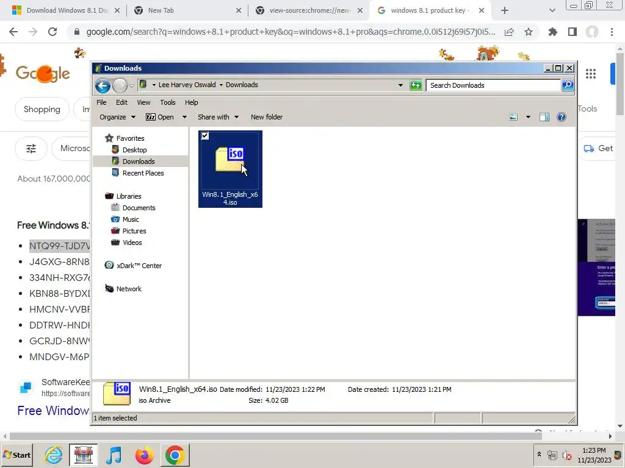This screenshot has height=468, width=625.
Task: Click the Chrome URL address bar
Action: click(291, 32)
